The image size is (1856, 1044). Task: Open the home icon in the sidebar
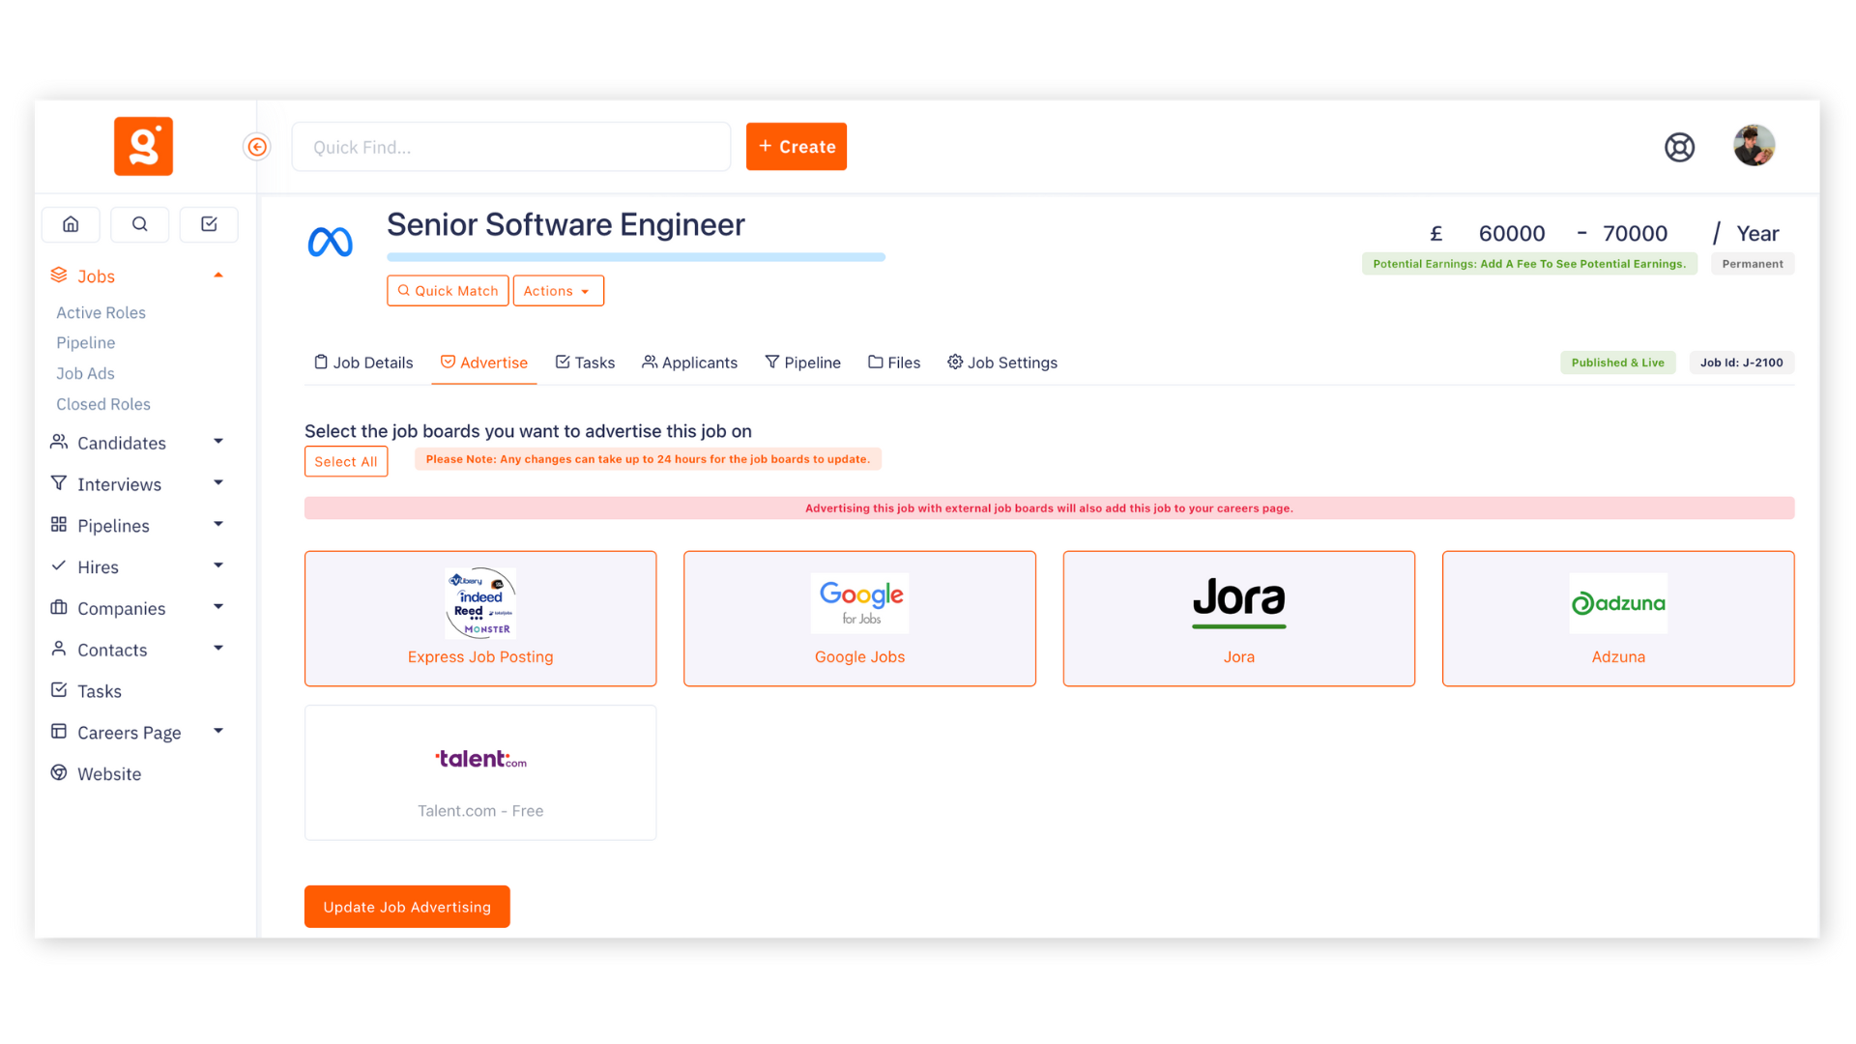click(71, 224)
